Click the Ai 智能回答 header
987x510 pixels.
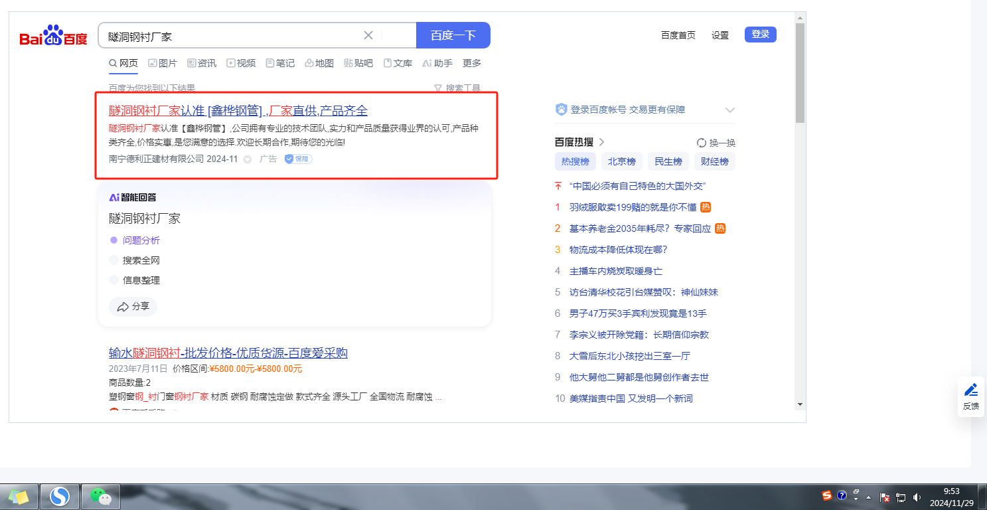[133, 197]
